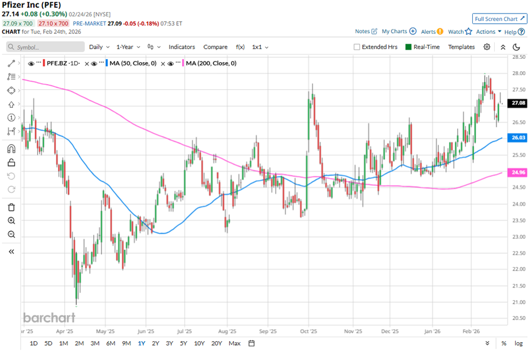
Task: Open the f(x) expressions menu
Action: [240, 47]
